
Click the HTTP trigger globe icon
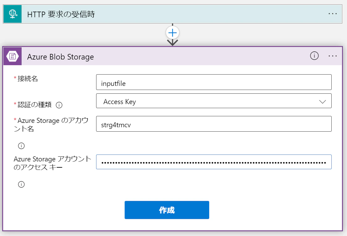(12, 14)
